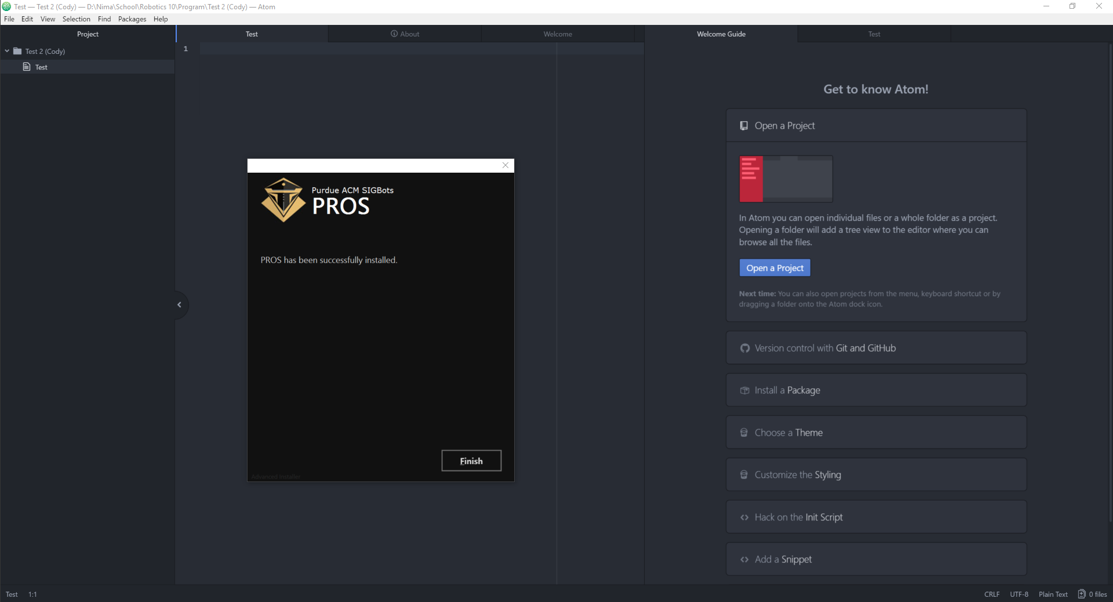The height and width of the screenshot is (602, 1113).
Task: Click the 1:1 cursor position indicator
Action: point(32,594)
